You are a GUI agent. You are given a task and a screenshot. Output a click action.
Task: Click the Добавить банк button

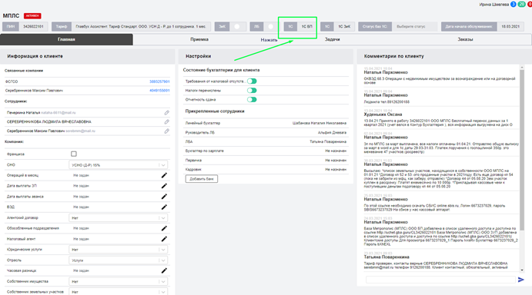click(202, 179)
